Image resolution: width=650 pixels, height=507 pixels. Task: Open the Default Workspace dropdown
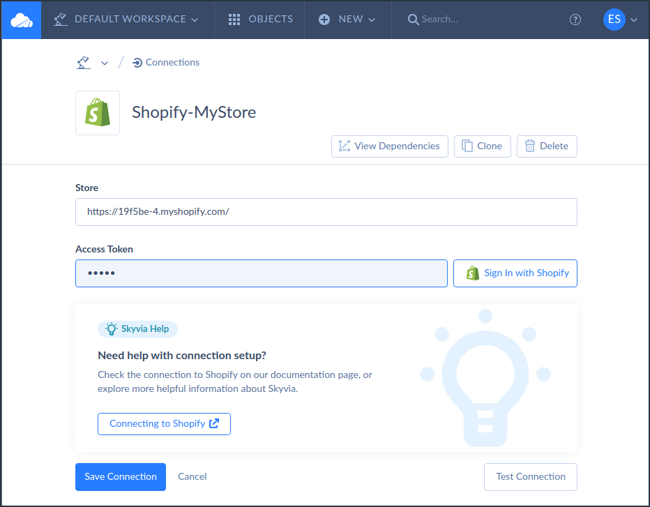point(126,20)
